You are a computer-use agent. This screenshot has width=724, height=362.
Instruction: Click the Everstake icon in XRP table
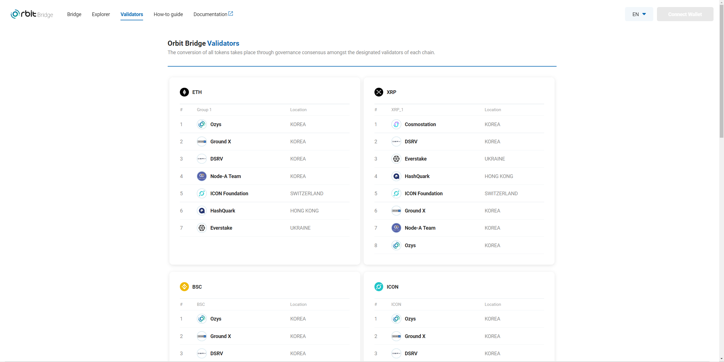396,159
